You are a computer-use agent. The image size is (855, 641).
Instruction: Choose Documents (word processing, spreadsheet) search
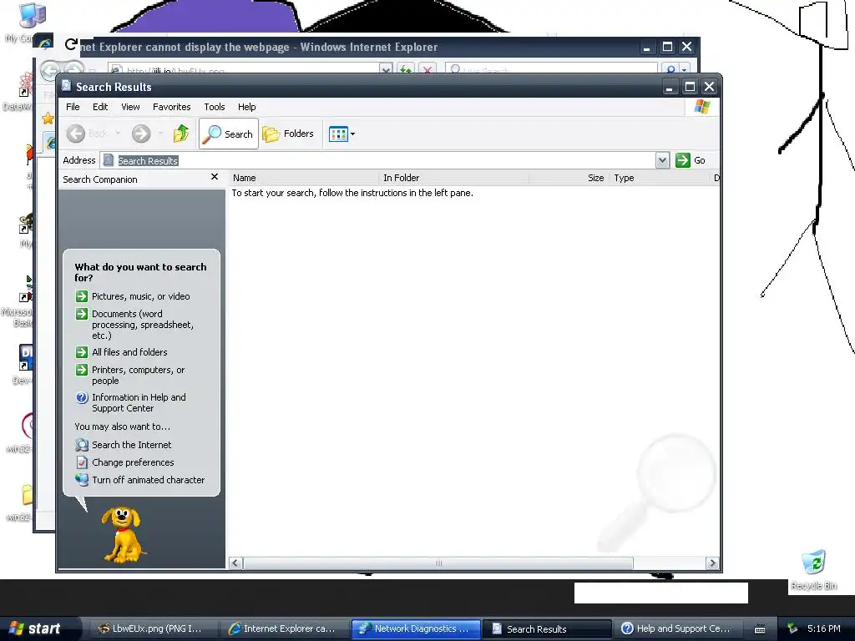pos(142,325)
